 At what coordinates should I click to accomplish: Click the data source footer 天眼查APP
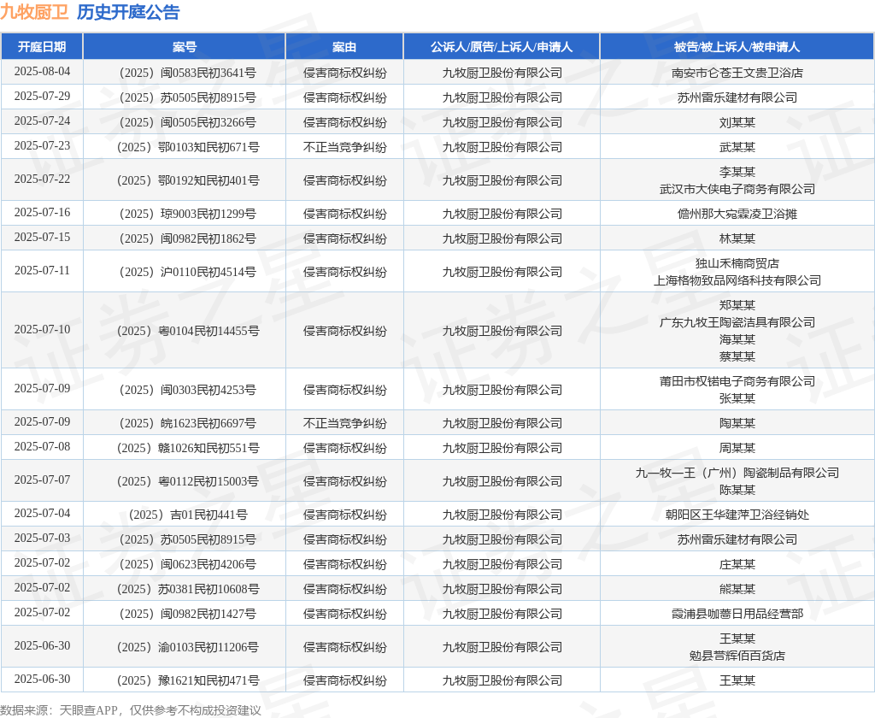pyautogui.click(x=88, y=710)
